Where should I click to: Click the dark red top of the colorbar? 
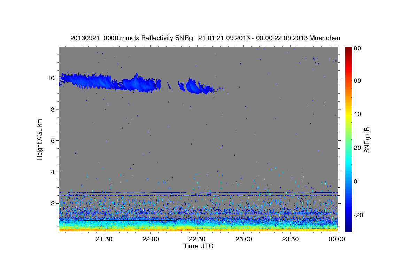348,49
